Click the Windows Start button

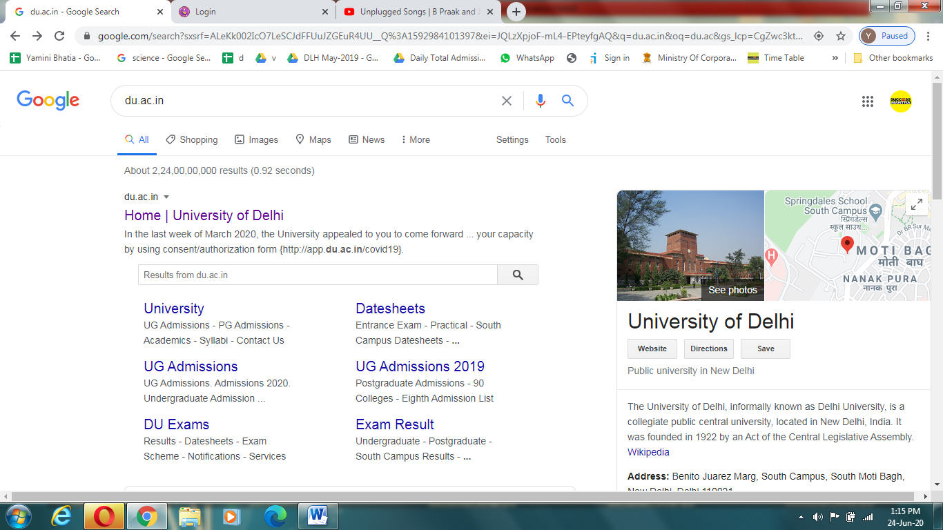pos(18,516)
